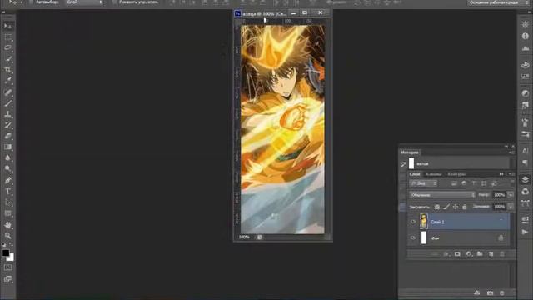Viewport: 533px width, 300px height.
Task: Hide Фон background layer with eye icon
Action: (413, 237)
